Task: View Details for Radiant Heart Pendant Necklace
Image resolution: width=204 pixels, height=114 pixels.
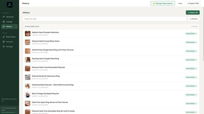Action: pos(191,34)
